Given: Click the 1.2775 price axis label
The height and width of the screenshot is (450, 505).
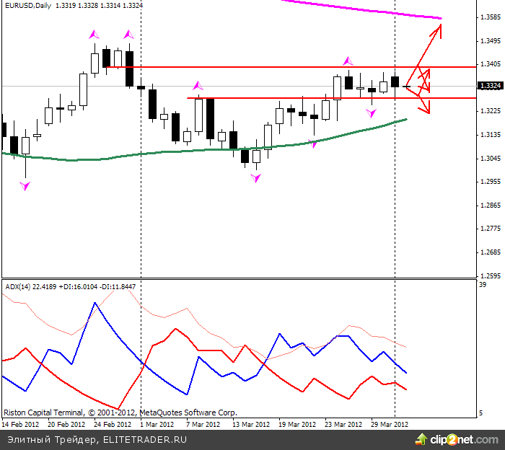Looking at the screenshot, I should click(490, 229).
